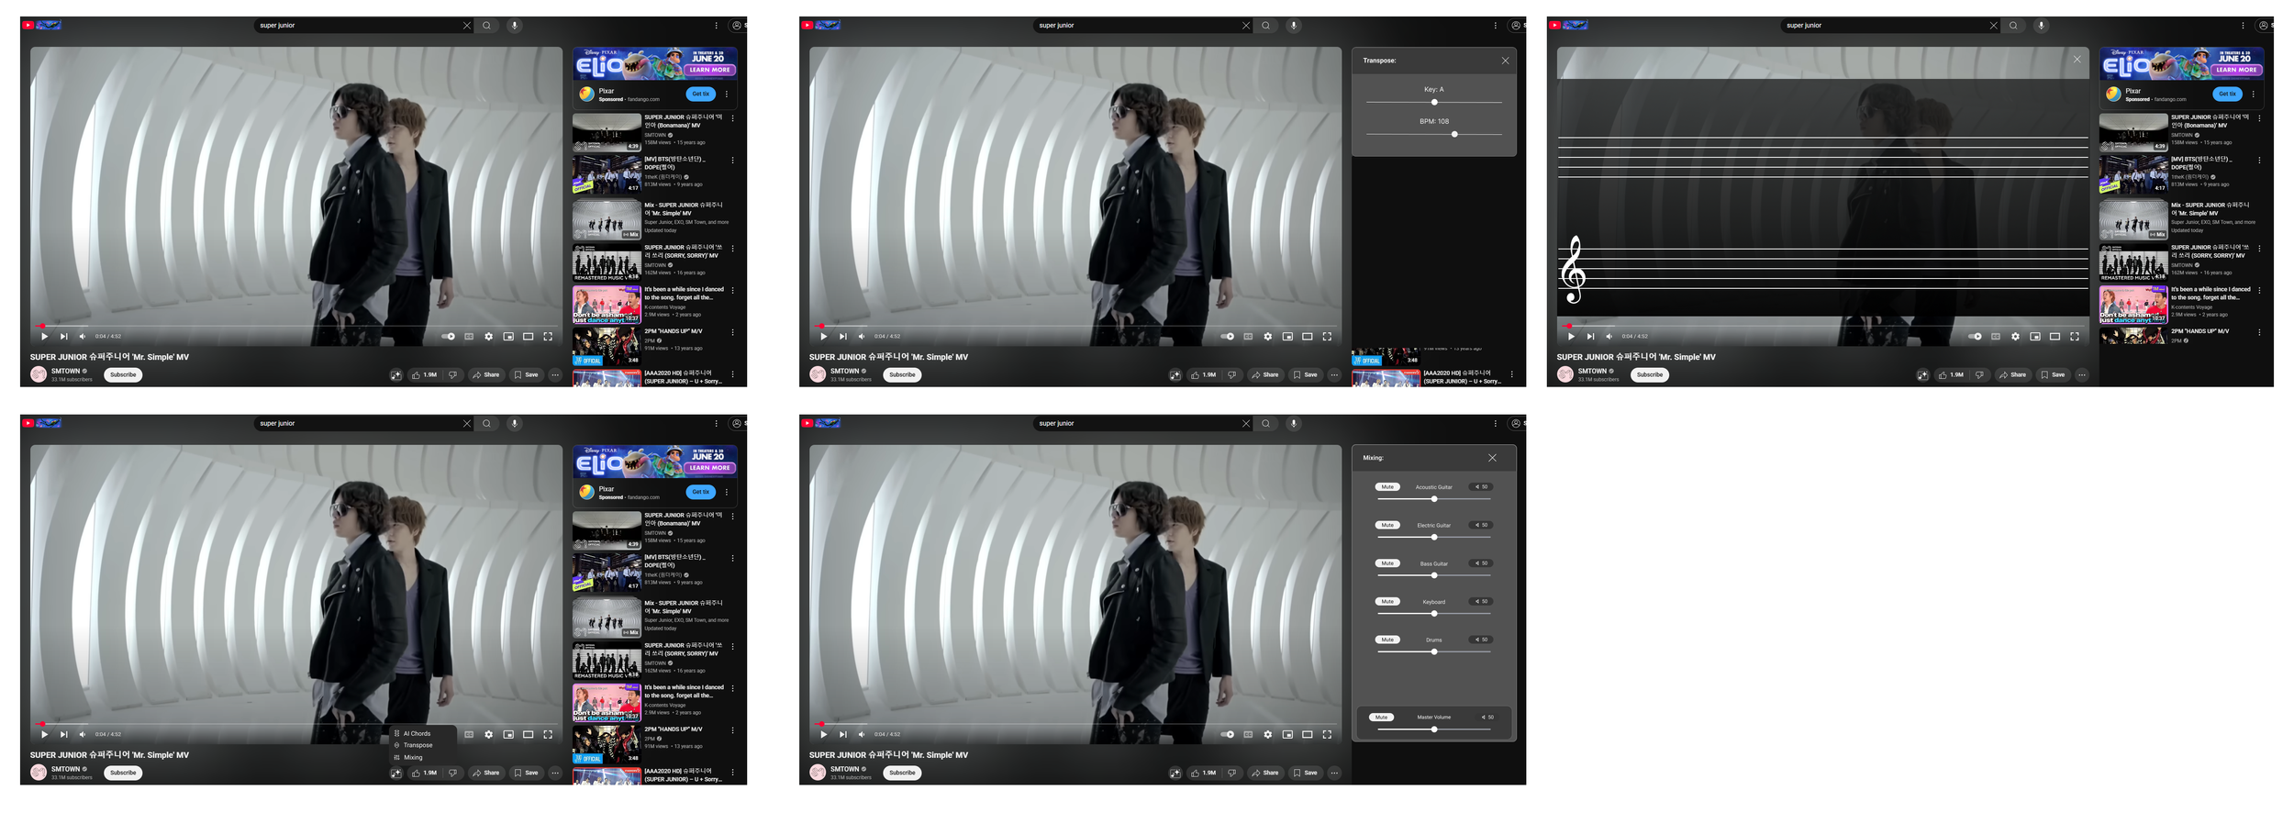The height and width of the screenshot is (824, 2294).
Task: Click Subscribe in the sheet music screen
Action: point(1650,374)
